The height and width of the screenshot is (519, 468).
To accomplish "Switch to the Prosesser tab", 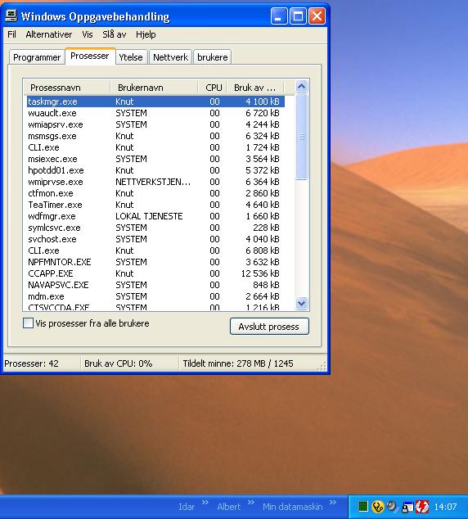I will coord(90,56).
